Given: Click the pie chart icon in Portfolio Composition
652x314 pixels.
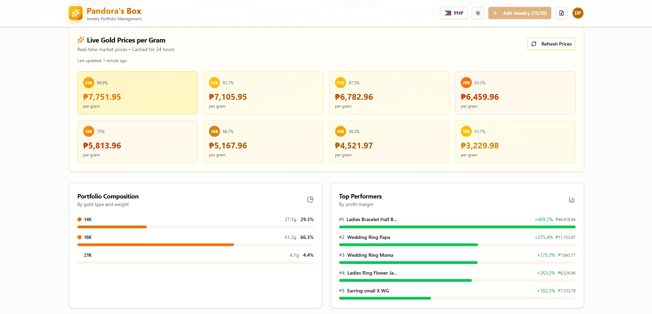Looking at the screenshot, I should [310, 199].
